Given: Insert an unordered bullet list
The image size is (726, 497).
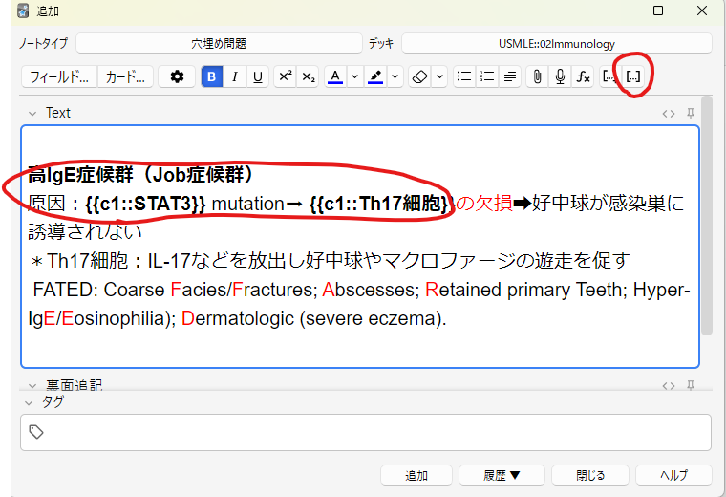Looking at the screenshot, I should [464, 76].
